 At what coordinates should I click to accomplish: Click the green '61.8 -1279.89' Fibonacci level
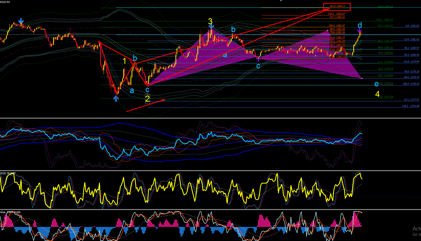coord(385,62)
